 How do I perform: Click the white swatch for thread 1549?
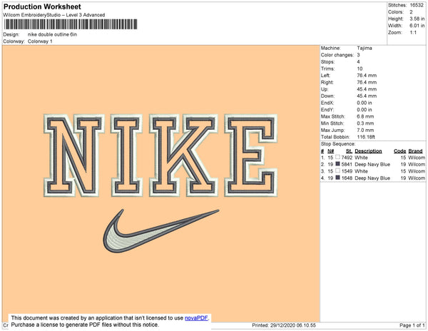[337, 170]
